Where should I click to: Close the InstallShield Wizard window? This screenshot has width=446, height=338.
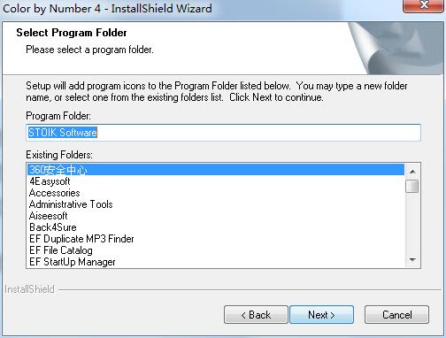tap(424, 5)
